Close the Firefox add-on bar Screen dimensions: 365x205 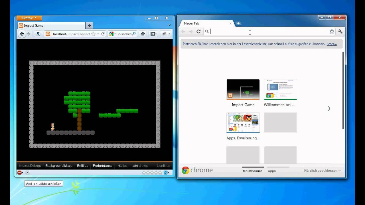(x=27, y=173)
